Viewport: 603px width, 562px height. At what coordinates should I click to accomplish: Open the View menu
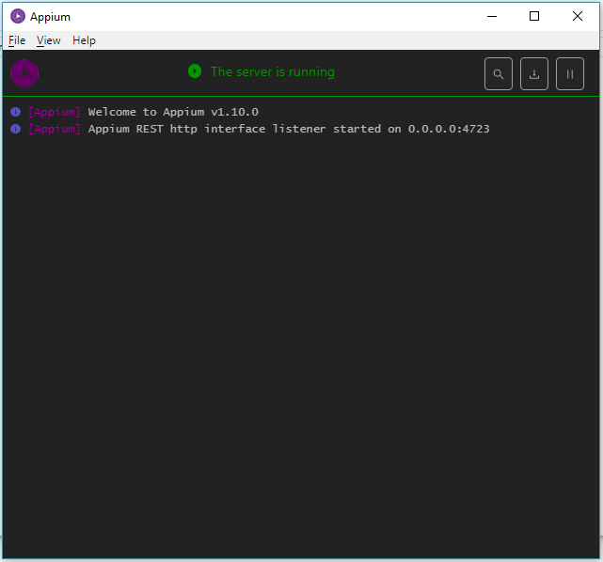pyautogui.click(x=49, y=40)
